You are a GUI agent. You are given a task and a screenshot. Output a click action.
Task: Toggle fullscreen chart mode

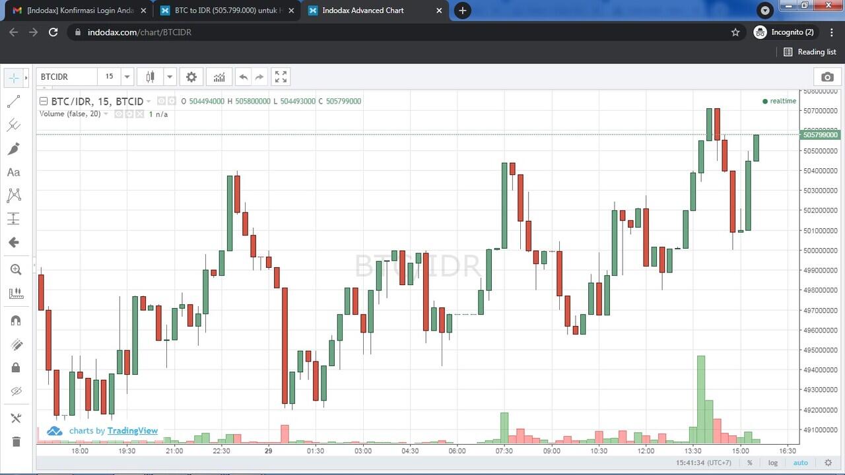[281, 77]
